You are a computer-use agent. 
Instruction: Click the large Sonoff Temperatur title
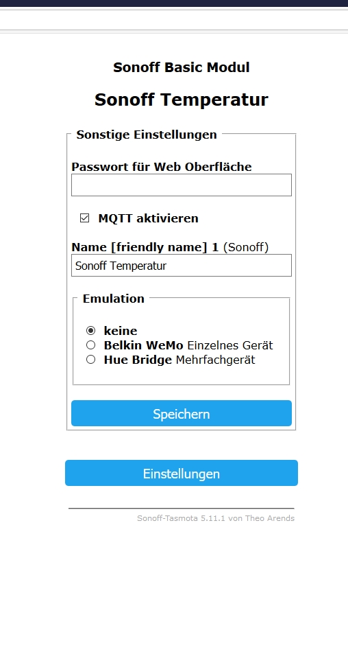tap(182, 100)
